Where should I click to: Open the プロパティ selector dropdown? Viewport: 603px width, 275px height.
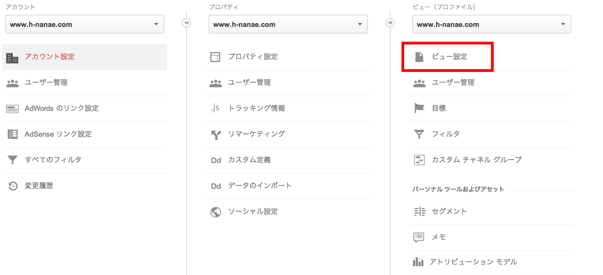[288, 24]
